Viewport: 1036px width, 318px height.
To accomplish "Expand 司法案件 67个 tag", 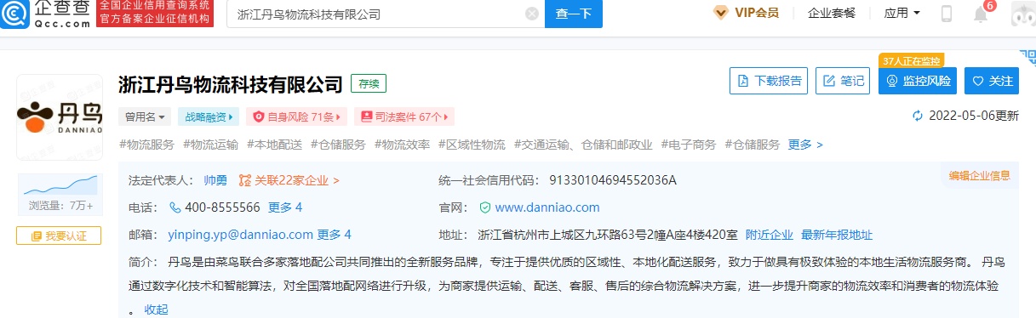I will click(x=404, y=116).
